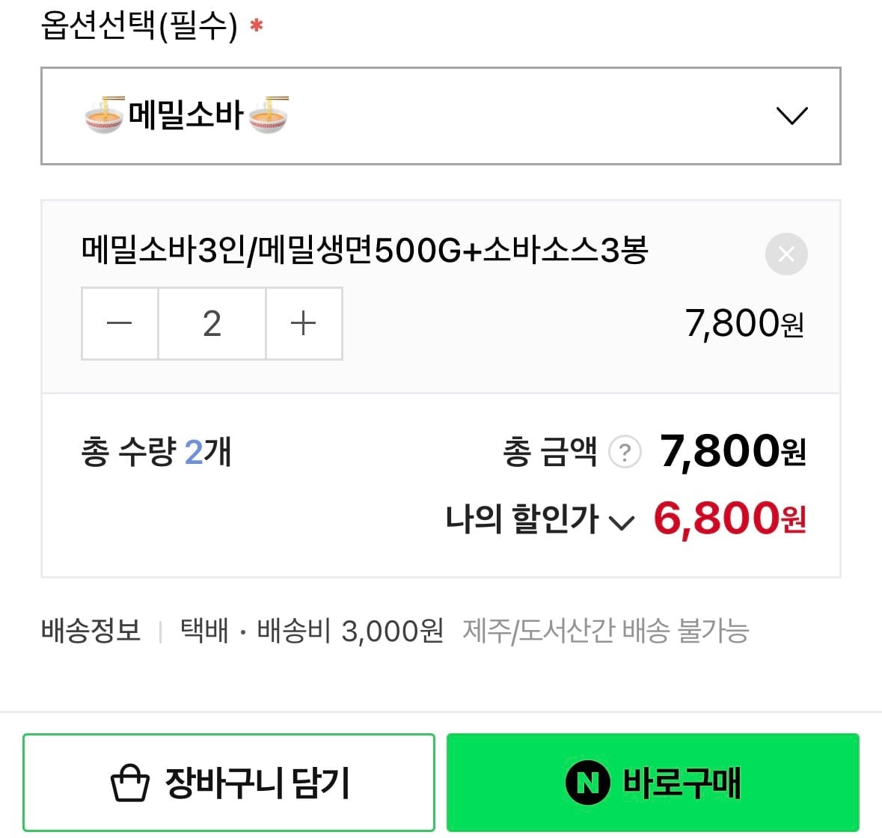Click the minus icon to decrease quantity

119,323
